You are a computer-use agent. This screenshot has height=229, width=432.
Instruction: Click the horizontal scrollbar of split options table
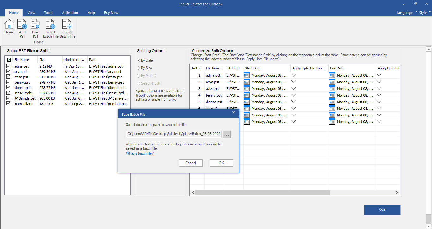[262, 192]
